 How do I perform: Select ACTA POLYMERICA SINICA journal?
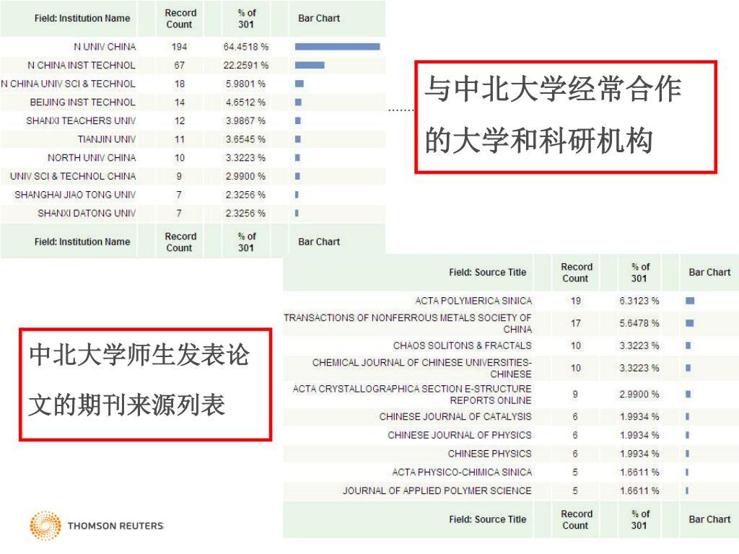coord(473,301)
